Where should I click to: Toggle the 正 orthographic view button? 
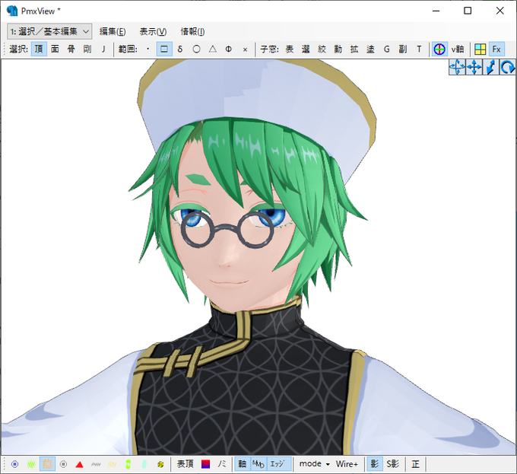[415, 464]
